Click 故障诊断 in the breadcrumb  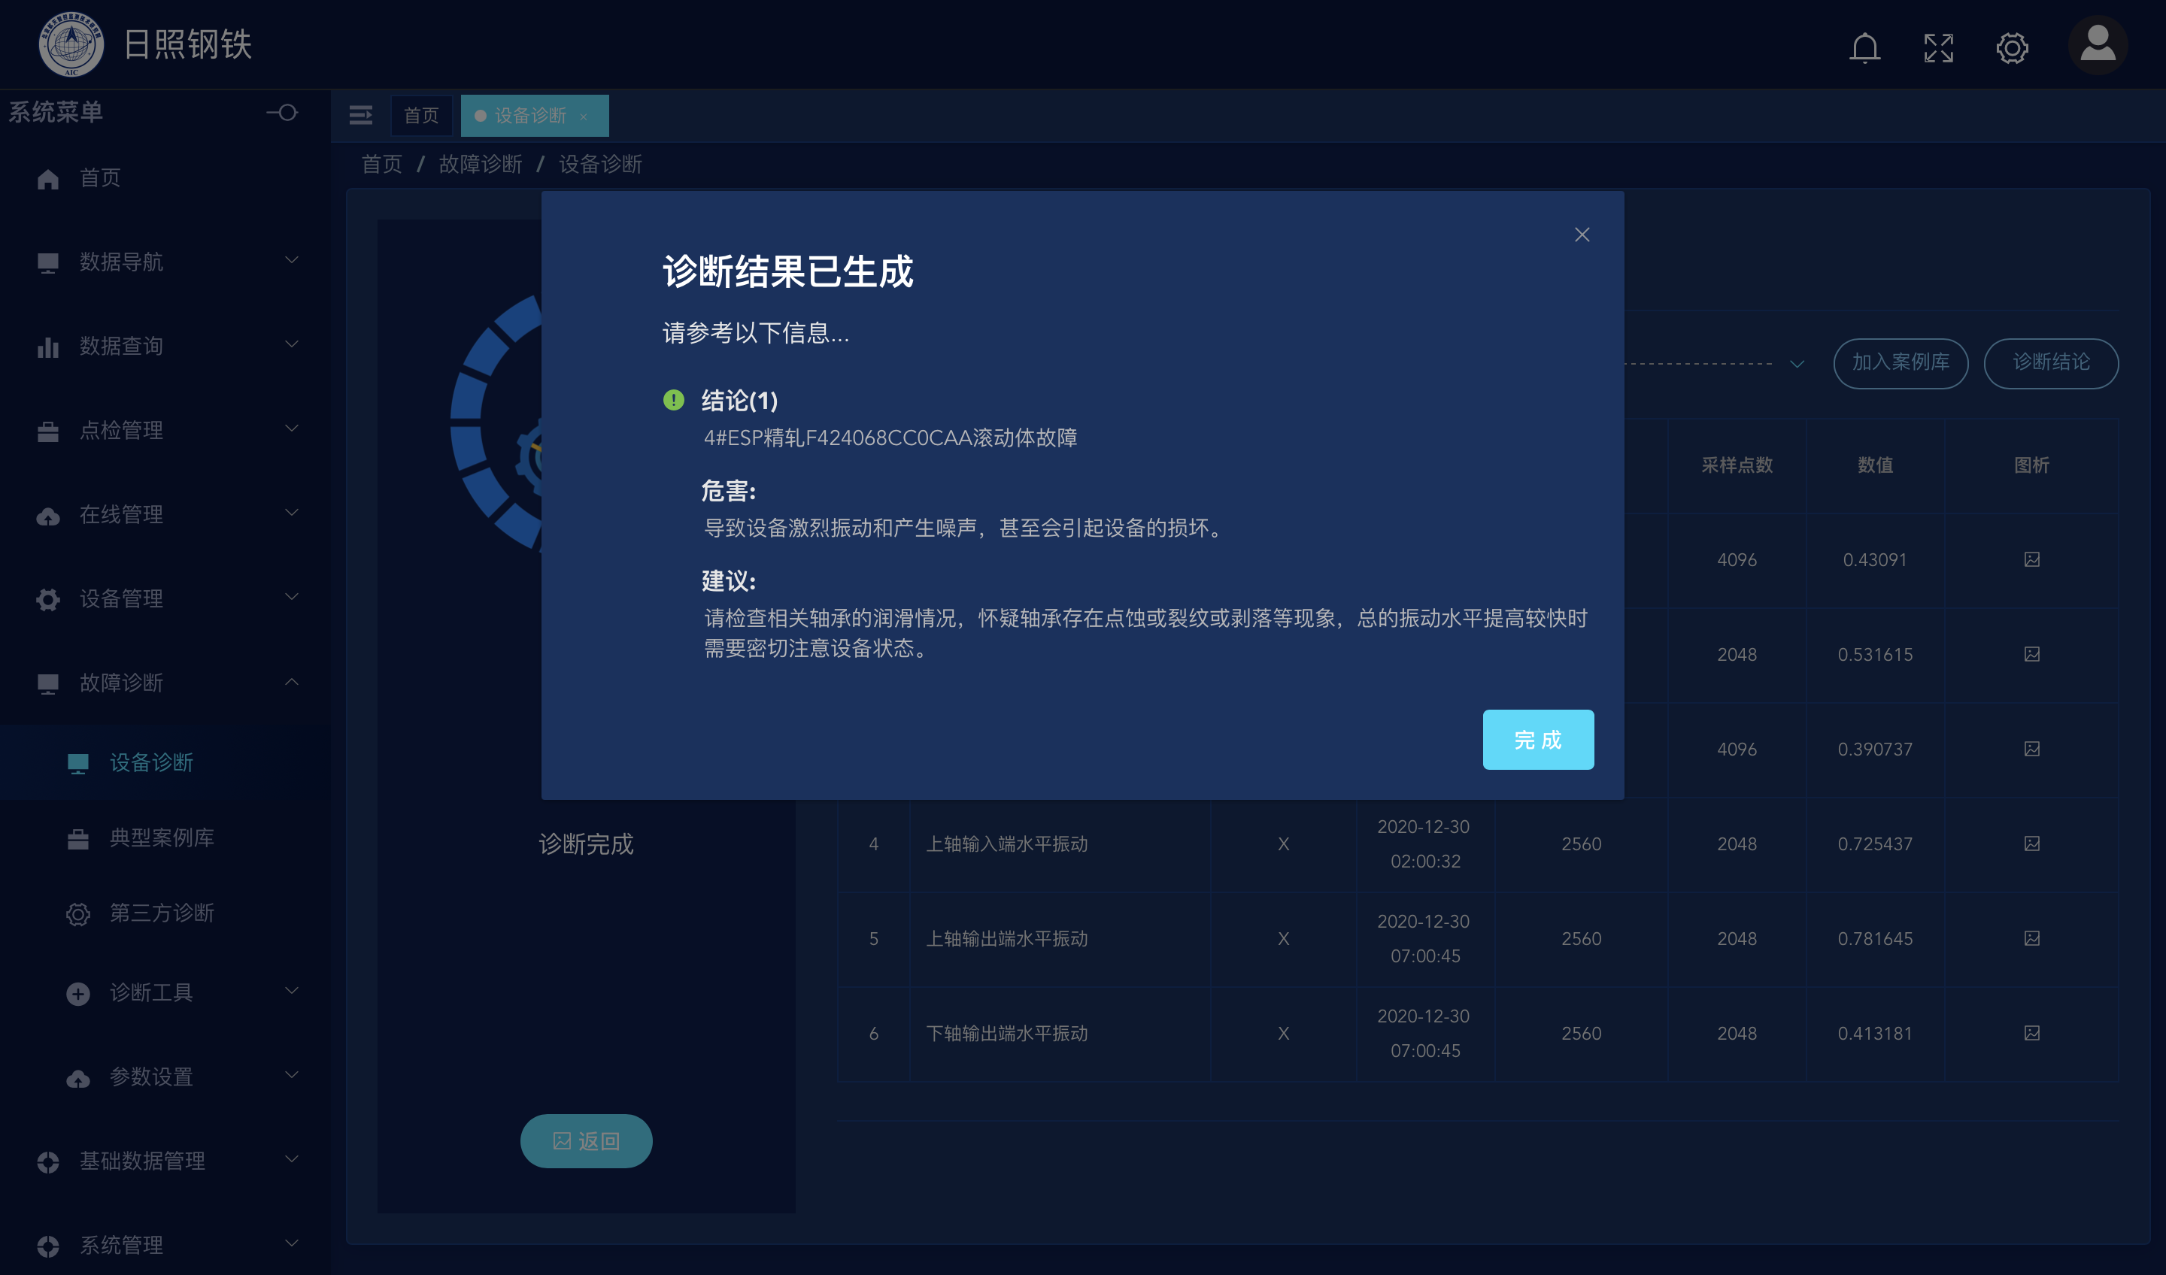pos(481,164)
